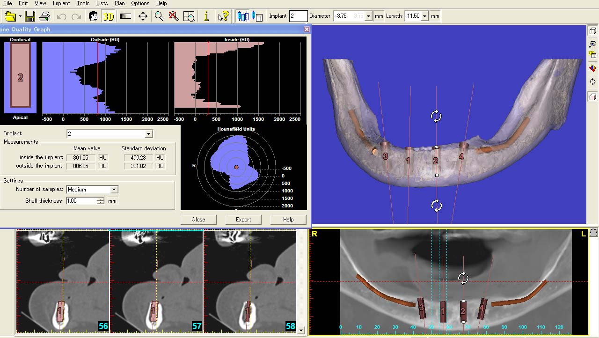Toggle the eye visibility icon in 3D sidebar
This screenshot has width=599, height=338.
coord(592,44)
